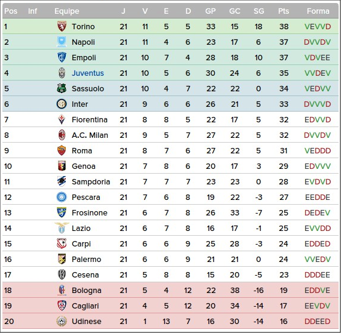Image resolution: width=341 pixels, height=333 pixels.
Task: Open the Napoli team name
Action: click(x=83, y=42)
